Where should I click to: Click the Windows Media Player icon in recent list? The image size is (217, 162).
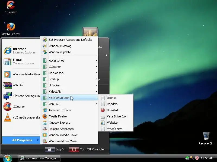click(7, 75)
